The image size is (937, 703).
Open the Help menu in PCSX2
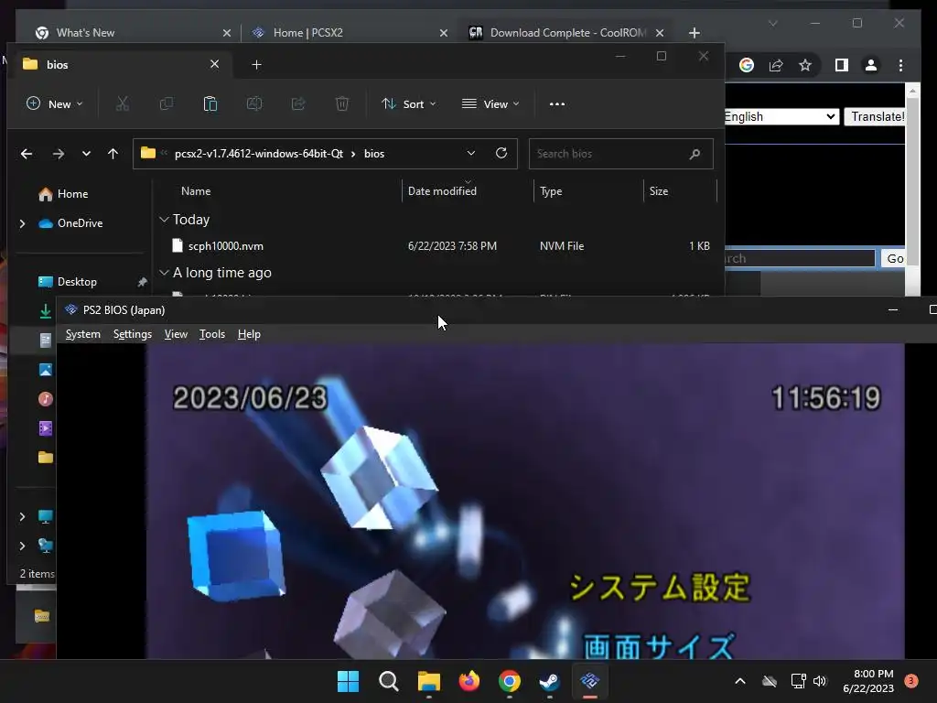pos(249,334)
